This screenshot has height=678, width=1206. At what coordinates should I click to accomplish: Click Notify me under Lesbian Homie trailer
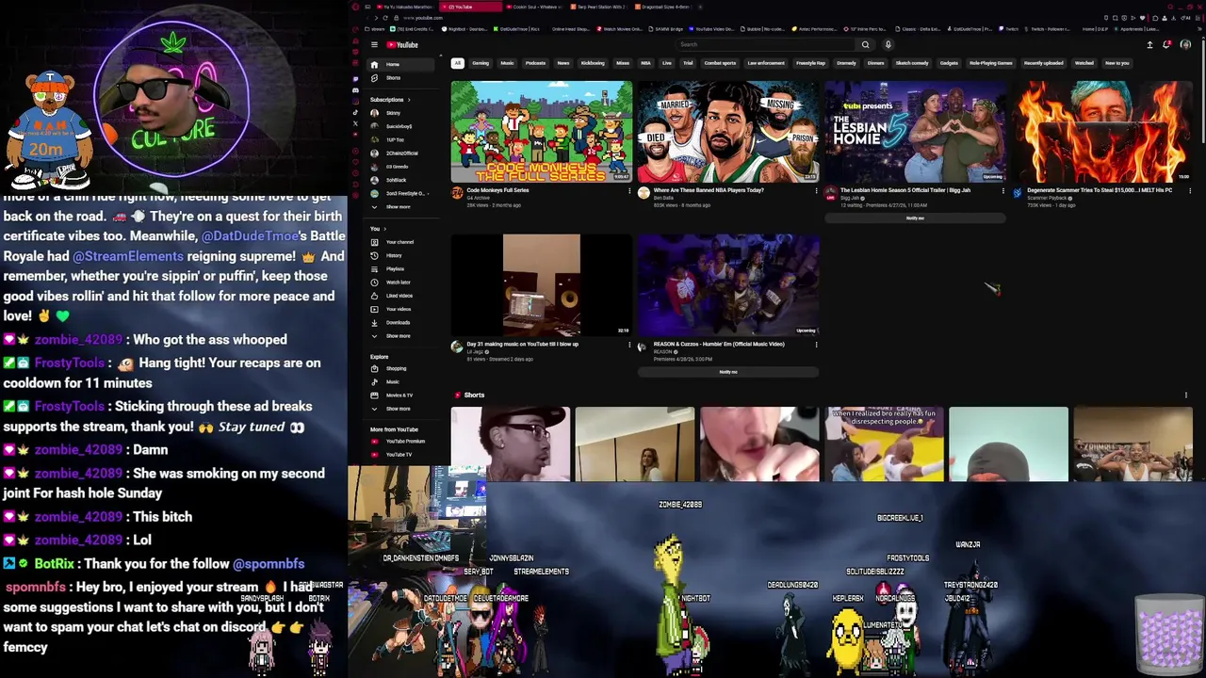(915, 218)
